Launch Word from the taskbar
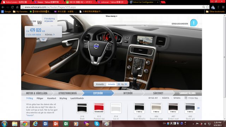The width and height of the screenshot is (226, 127). coord(46,124)
